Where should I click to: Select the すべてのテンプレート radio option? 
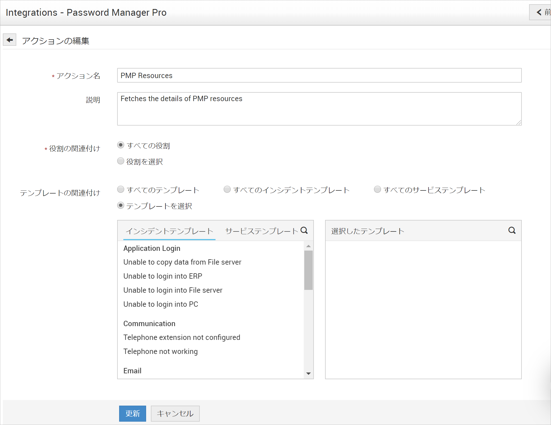[x=121, y=189]
